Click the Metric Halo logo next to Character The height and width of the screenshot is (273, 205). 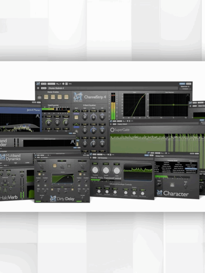[x=159, y=193]
